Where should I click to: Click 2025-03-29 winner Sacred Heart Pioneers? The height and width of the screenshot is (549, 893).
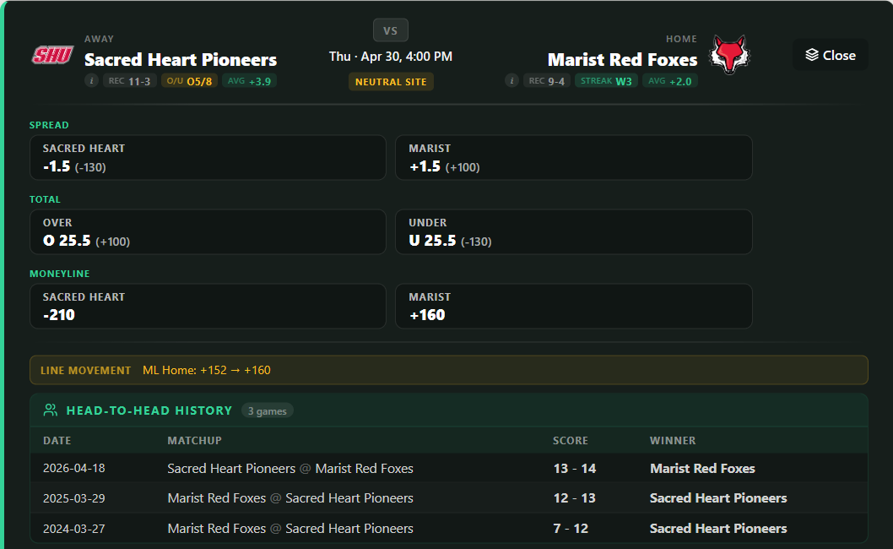pos(718,497)
